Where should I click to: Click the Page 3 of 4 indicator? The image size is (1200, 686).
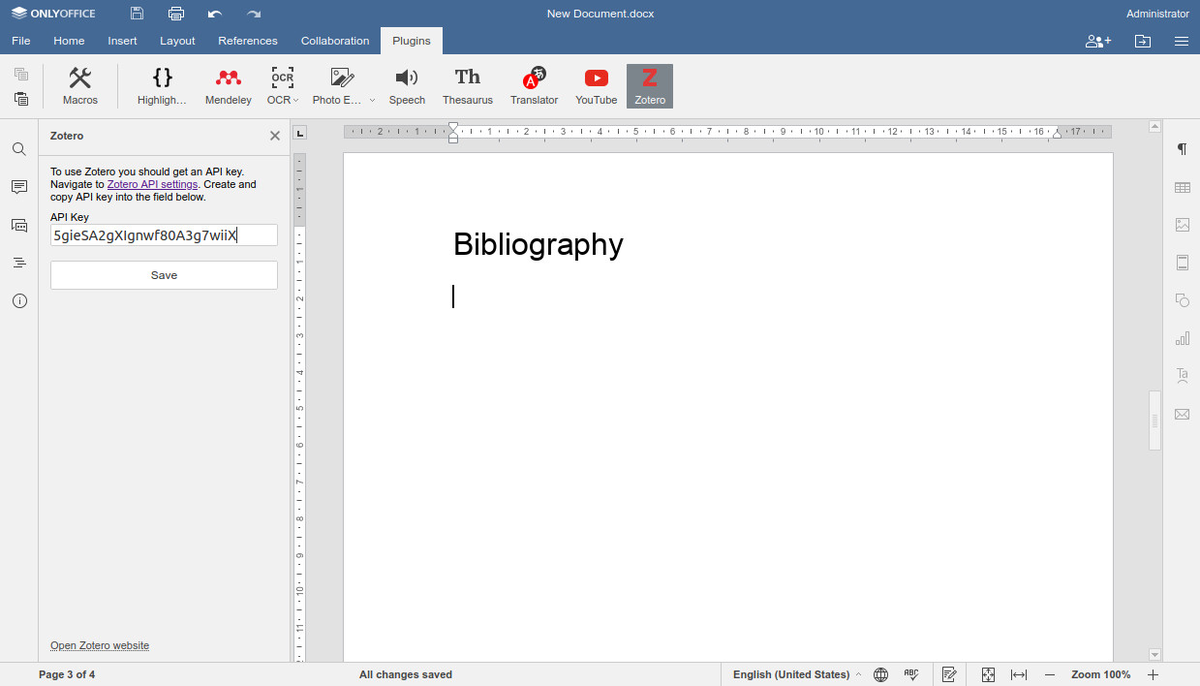67,674
